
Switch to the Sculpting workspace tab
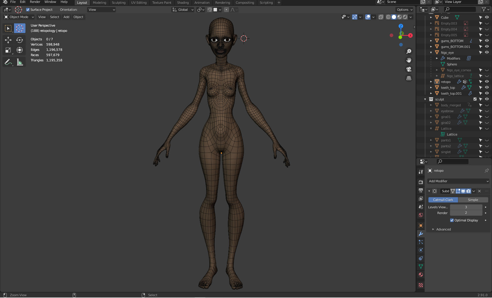click(x=119, y=3)
